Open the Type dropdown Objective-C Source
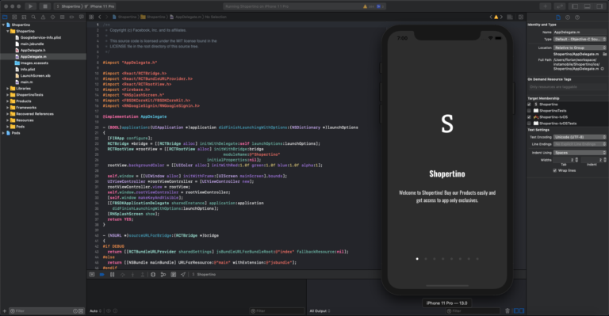 [580, 39]
